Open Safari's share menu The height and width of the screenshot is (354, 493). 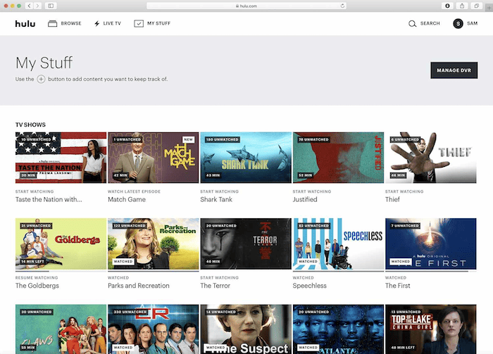click(462, 6)
